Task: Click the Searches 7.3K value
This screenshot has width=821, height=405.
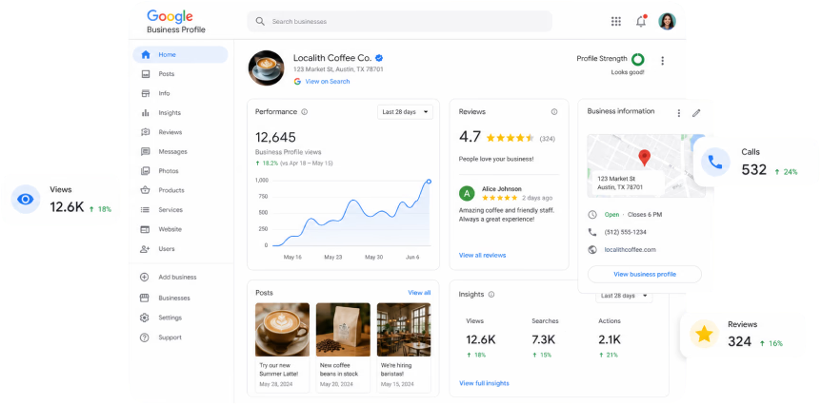Action: click(x=544, y=339)
